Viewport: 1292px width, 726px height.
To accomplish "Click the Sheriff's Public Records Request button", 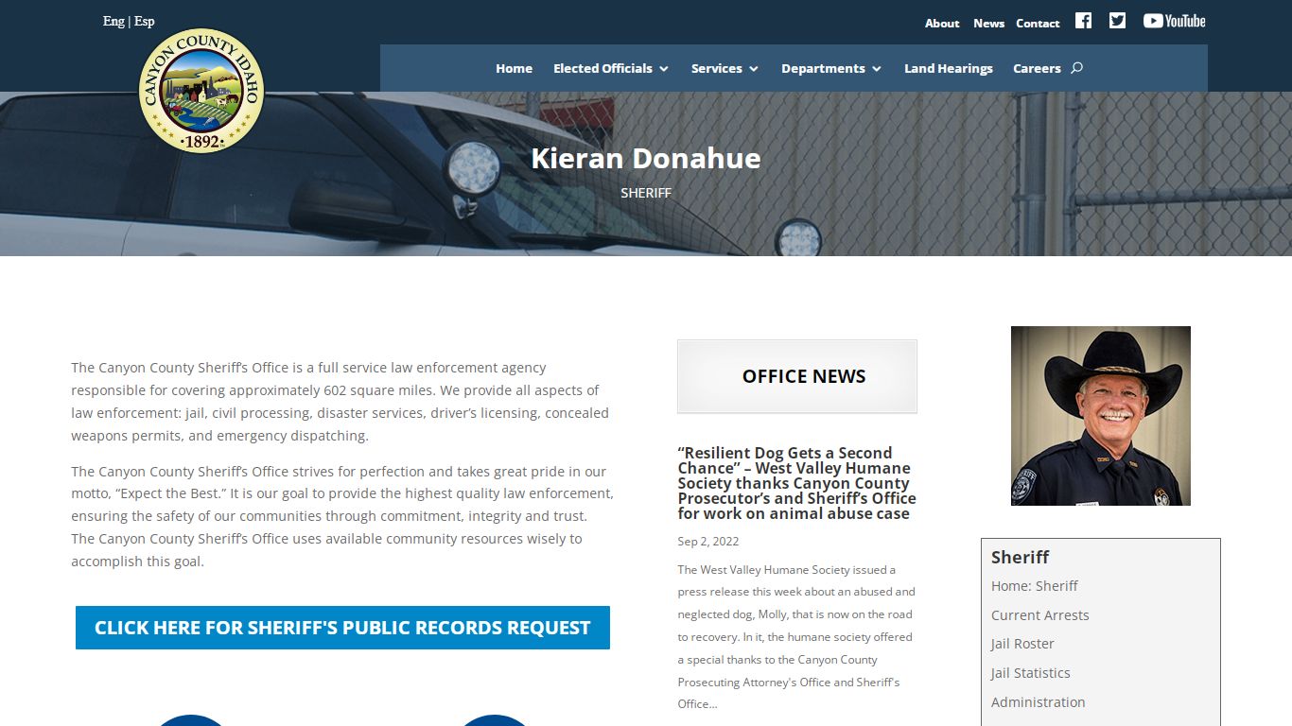I will 342,628.
